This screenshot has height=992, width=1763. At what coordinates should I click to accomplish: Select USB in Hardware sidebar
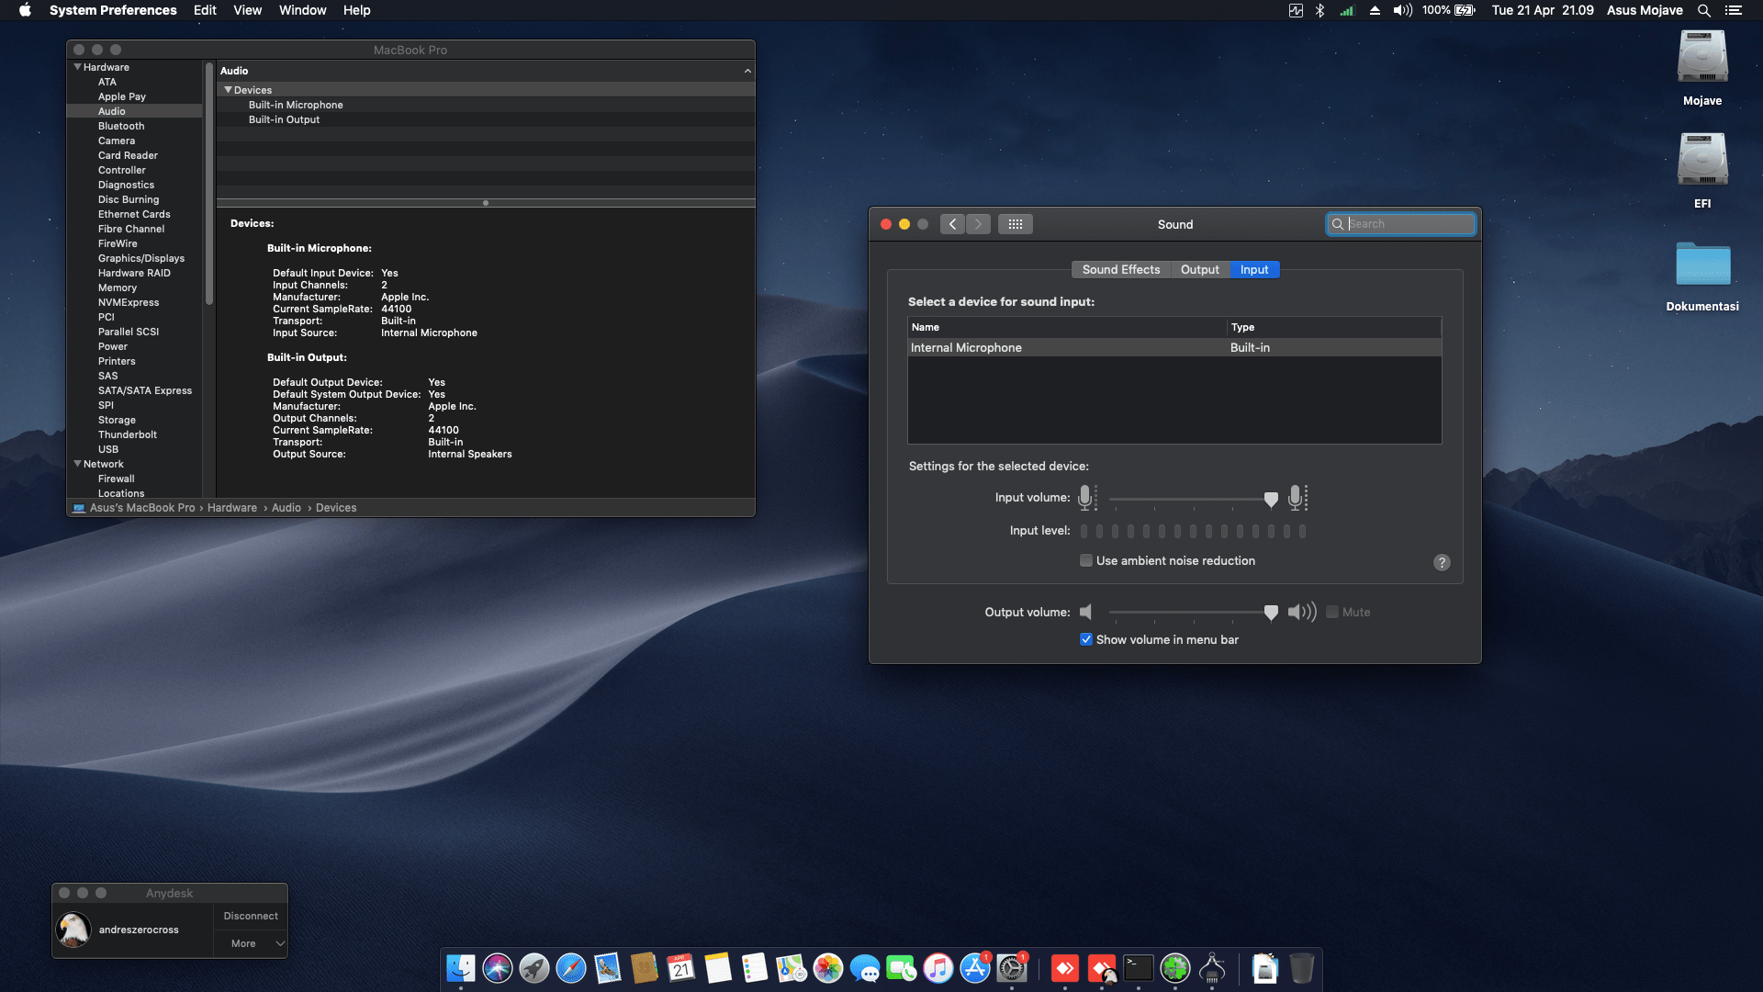click(x=108, y=449)
